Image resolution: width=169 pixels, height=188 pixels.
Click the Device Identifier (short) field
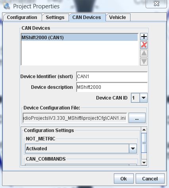click(x=112, y=77)
